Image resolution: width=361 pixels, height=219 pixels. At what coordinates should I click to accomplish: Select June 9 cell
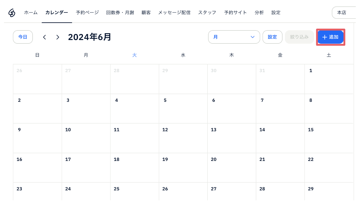[x=37, y=138]
